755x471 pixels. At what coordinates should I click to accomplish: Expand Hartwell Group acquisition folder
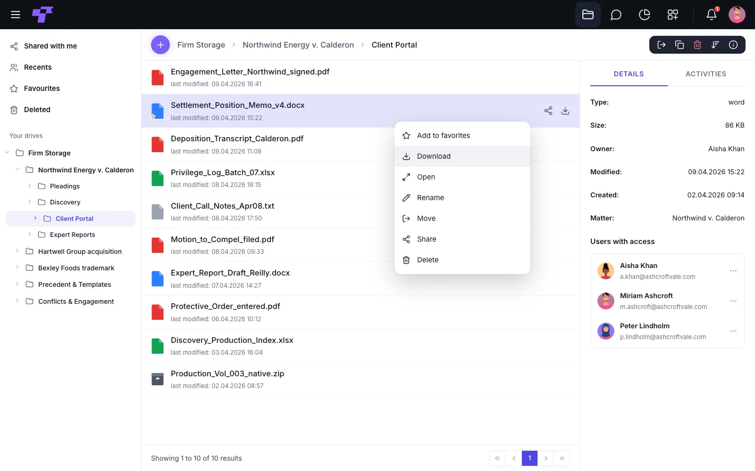click(17, 251)
